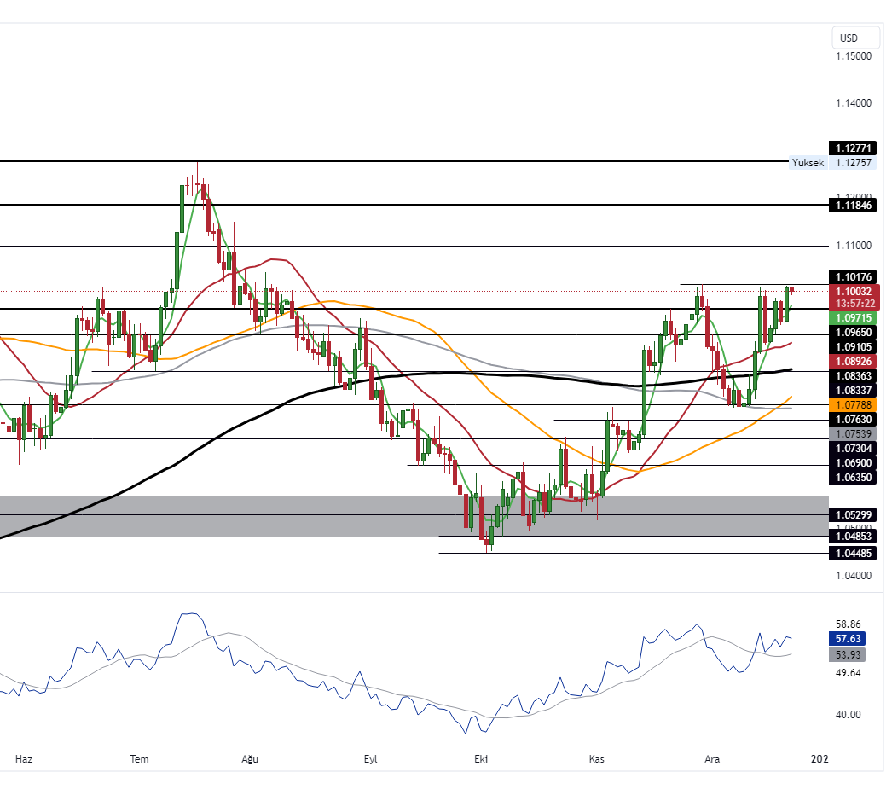Viewport: 892px width, 801px height.
Task: Click the Ara month label at the bottom
Action: click(x=713, y=758)
